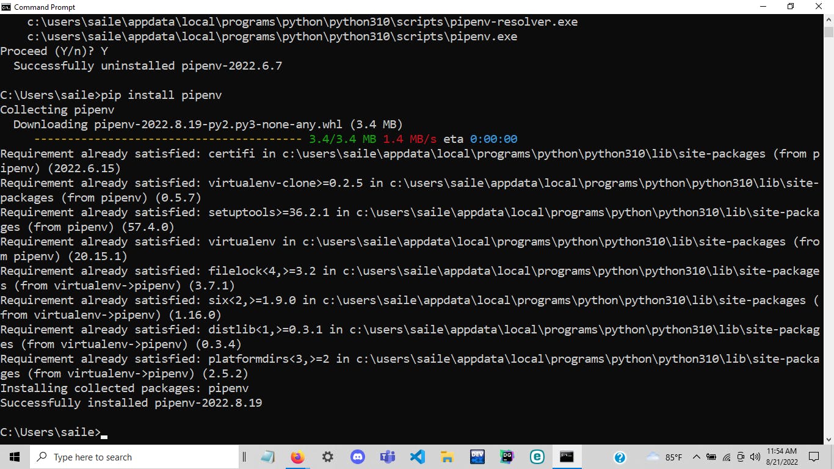Screen dimensions: 834x469
Task: Click the blue help question mark icon
Action: [620, 457]
